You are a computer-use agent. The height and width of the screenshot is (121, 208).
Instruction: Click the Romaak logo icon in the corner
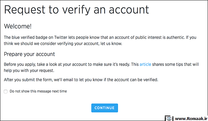point(169,118)
